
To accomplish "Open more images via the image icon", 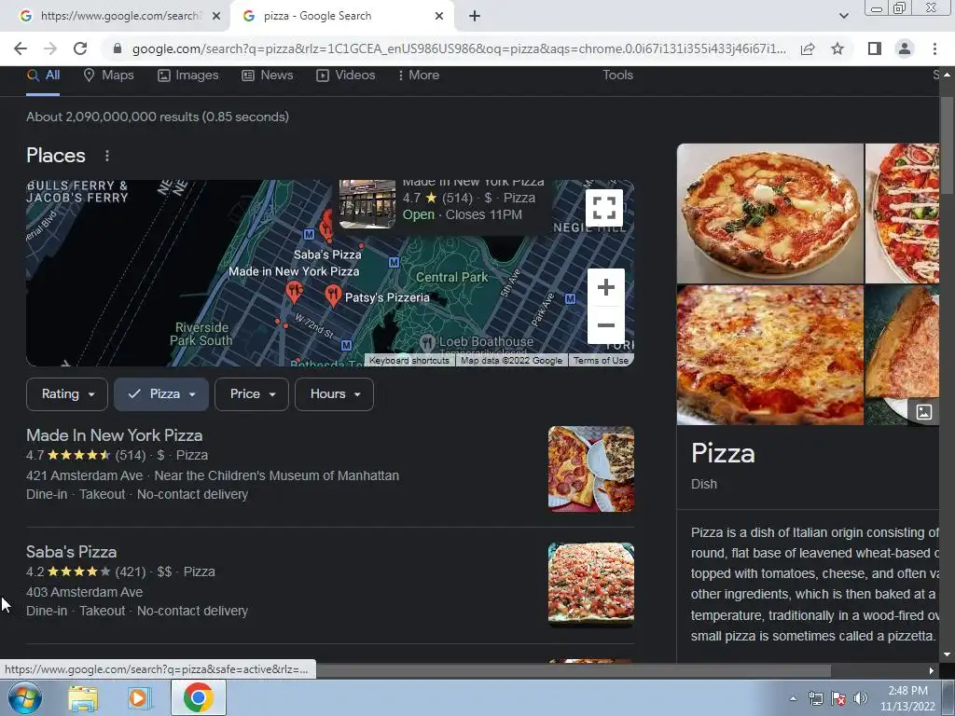I will click(x=923, y=412).
